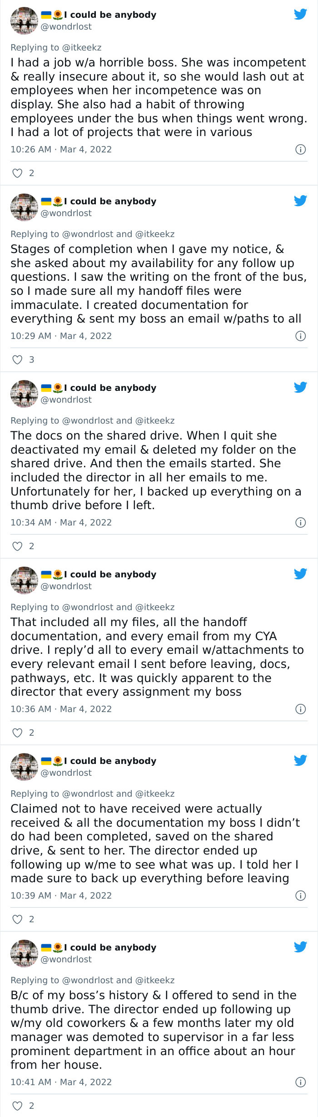The image size is (318, 1117).
Task: Click the heart icon showing 3 likes
Action: pyautogui.click(x=17, y=359)
